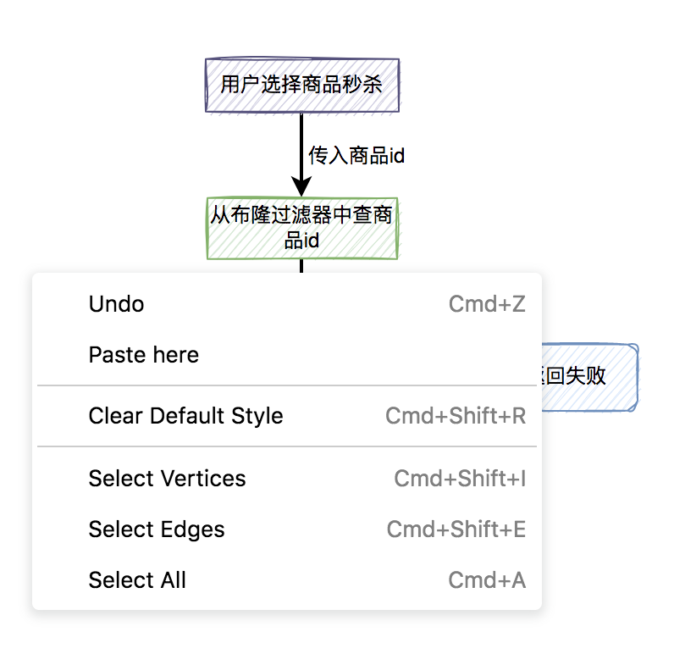Click the Cmd+Shift+I shortcut text
674x654 pixels.
pyautogui.click(x=460, y=479)
